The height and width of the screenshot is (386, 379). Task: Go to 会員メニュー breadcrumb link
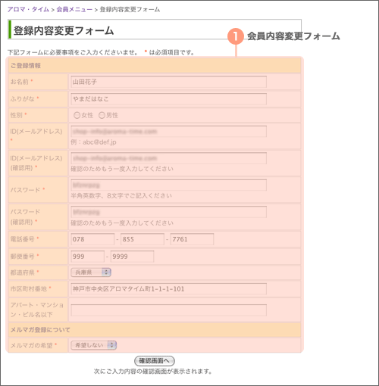(74, 10)
